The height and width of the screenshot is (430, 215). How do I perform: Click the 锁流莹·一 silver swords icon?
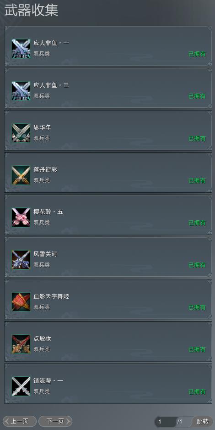pyautogui.click(x=21, y=386)
